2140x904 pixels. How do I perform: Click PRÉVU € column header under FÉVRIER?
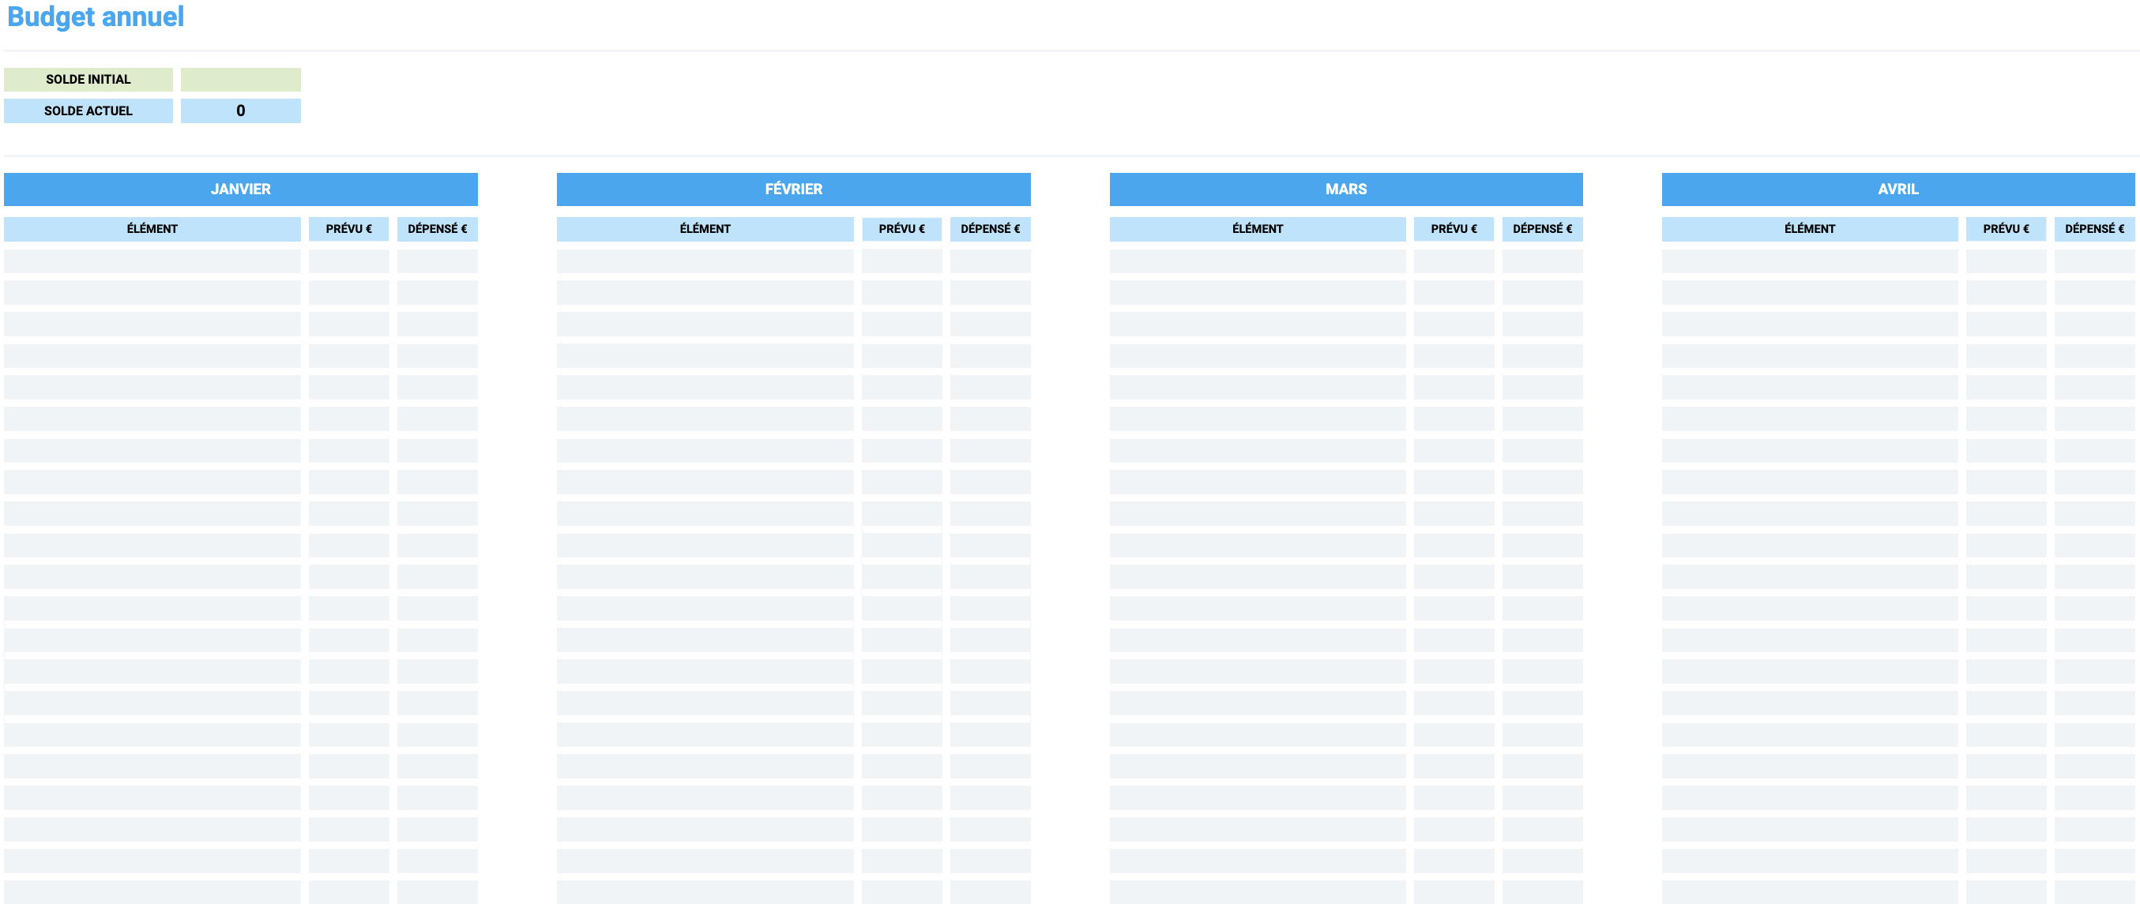pos(902,229)
